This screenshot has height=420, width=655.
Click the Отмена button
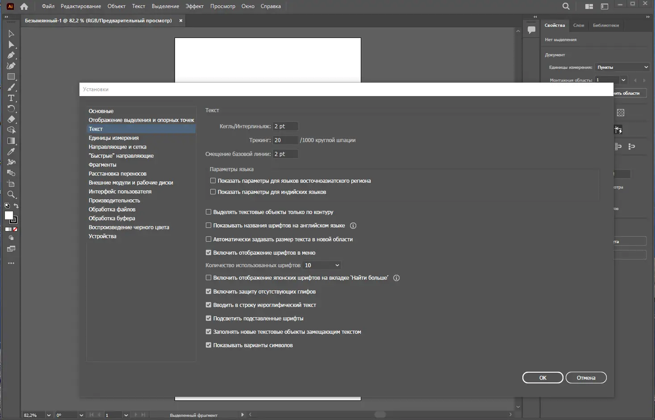coord(586,378)
